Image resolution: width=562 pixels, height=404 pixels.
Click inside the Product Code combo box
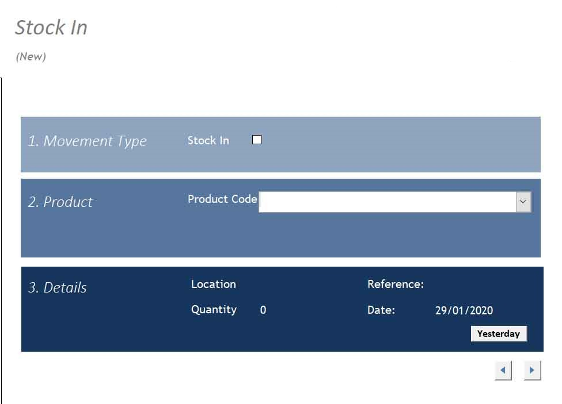click(x=386, y=202)
